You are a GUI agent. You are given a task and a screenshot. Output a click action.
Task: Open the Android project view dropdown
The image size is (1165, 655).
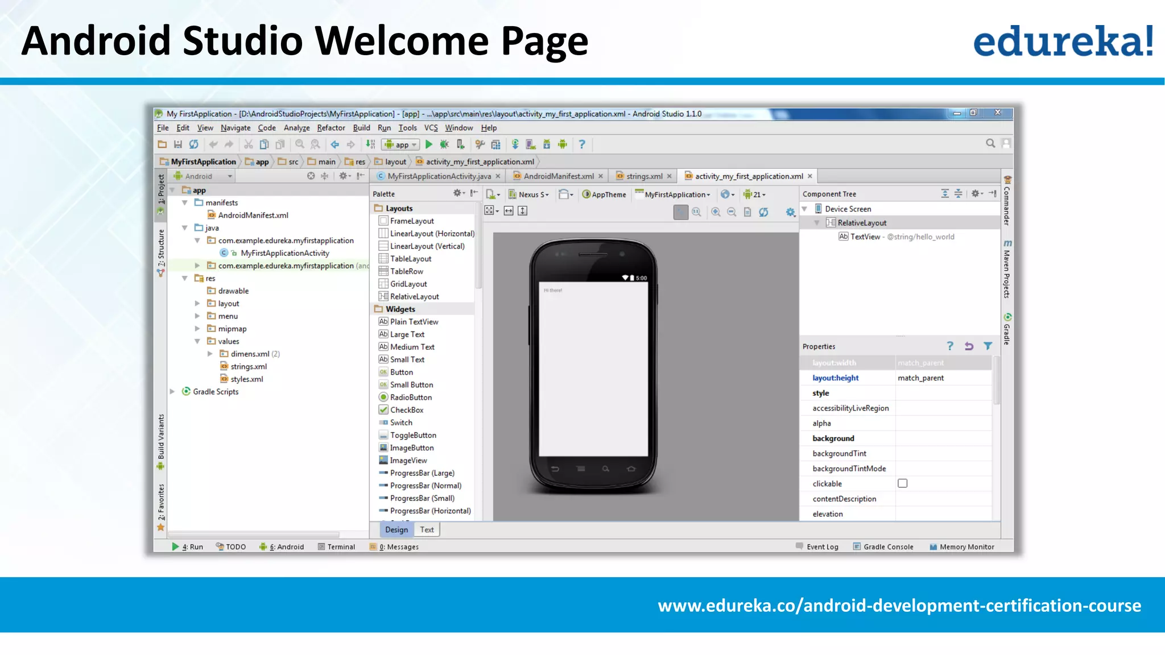203,176
